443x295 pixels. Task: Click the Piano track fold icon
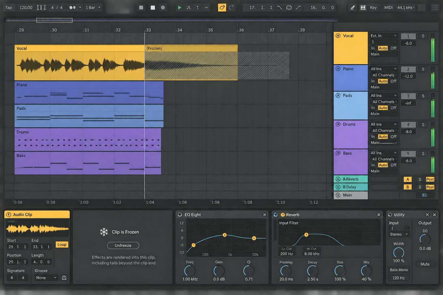pyautogui.click(x=338, y=69)
